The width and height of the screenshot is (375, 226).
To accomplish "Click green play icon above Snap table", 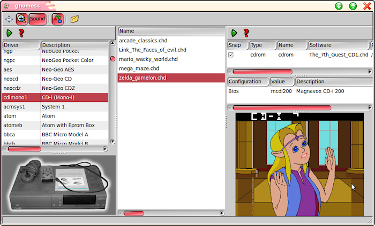I will click(234, 33).
